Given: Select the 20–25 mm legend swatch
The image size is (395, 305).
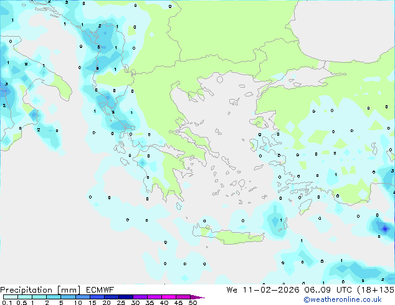Looking at the screenshot, I should (x=111, y=297).
